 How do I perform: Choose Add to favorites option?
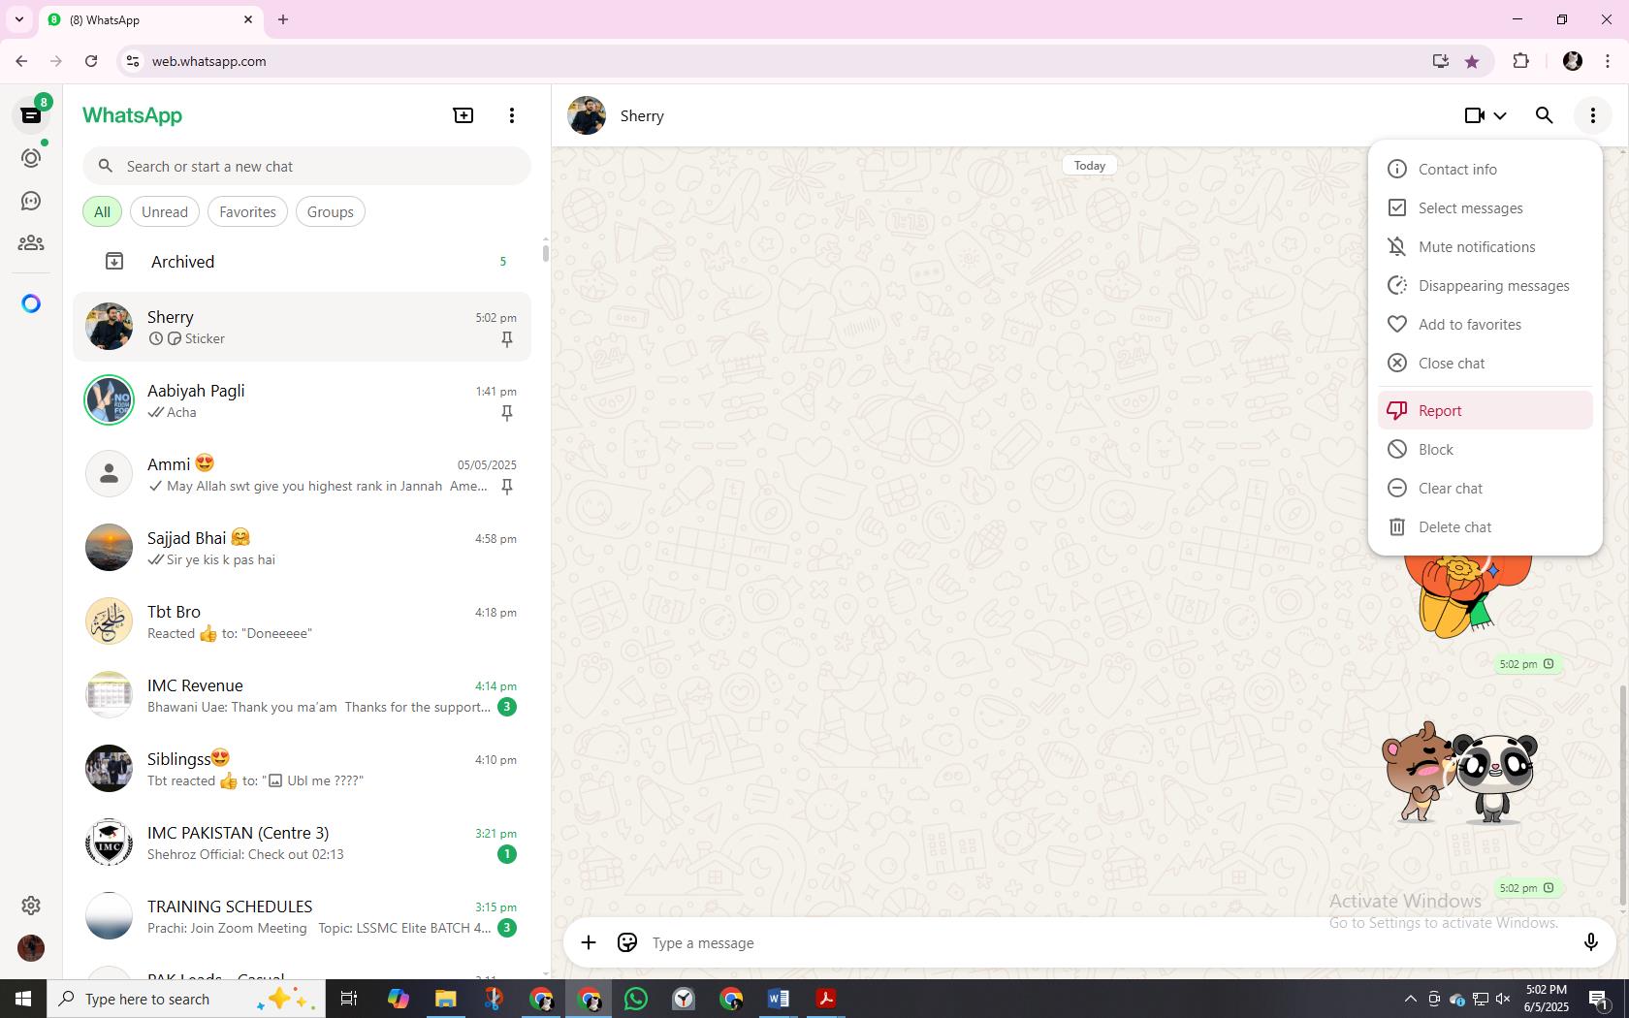coord(1485,325)
